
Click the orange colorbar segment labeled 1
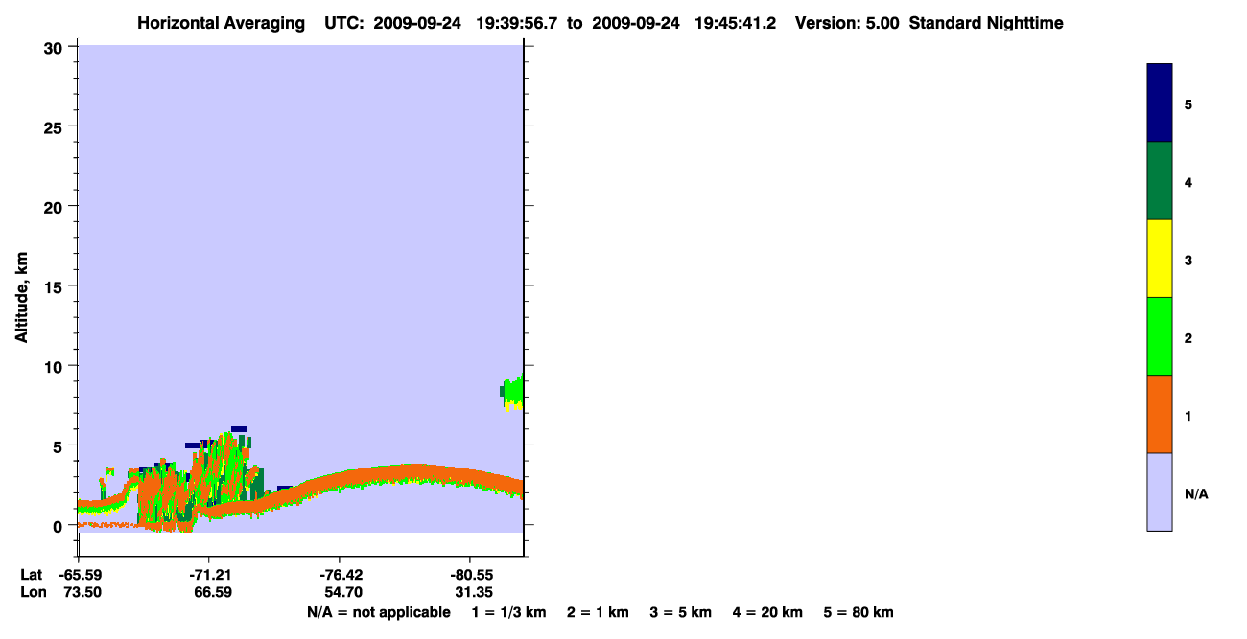(x=1160, y=414)
